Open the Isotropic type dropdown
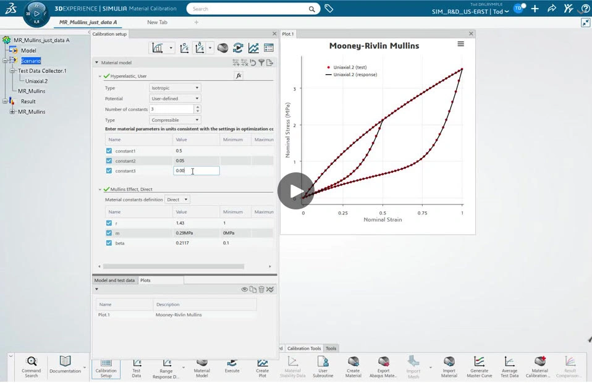Viewport: 592px width, 383px height. point(175,88)
